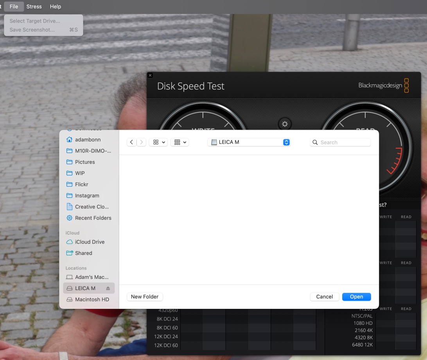The width and height of the screenshot is (427, 360).
Task: Select Adam's Mac in Locations
Action: pos(91,277)
